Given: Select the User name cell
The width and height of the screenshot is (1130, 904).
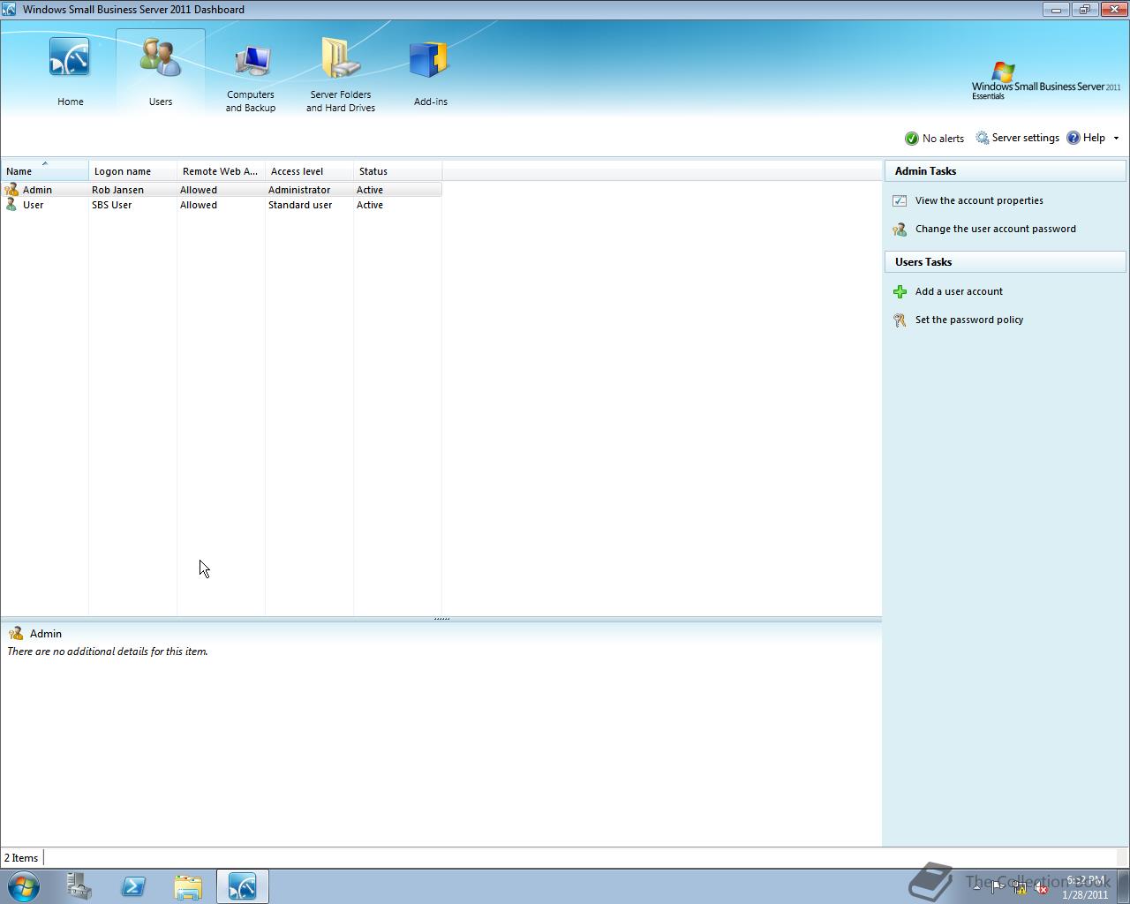Looking at the screenshot, I should (x=33, y=205).
